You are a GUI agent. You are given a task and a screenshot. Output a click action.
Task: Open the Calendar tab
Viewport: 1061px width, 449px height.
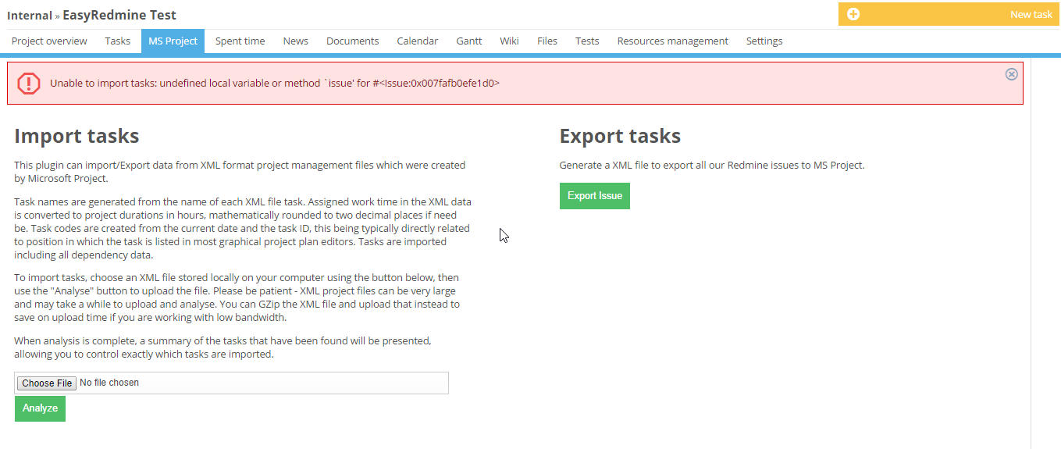[418, 41]
